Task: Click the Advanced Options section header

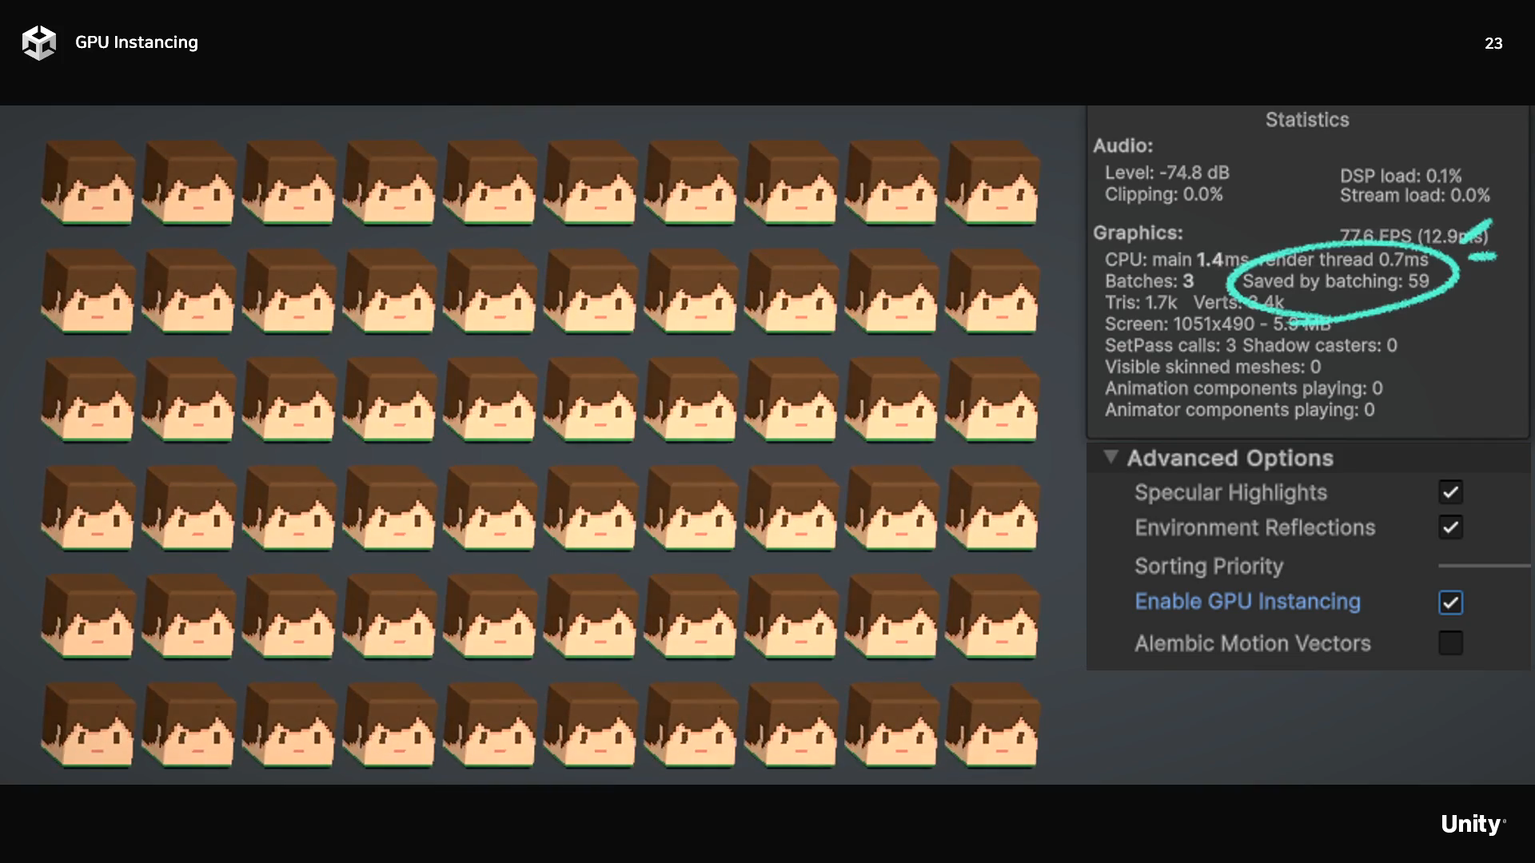Action: (x=1230, y=458)
